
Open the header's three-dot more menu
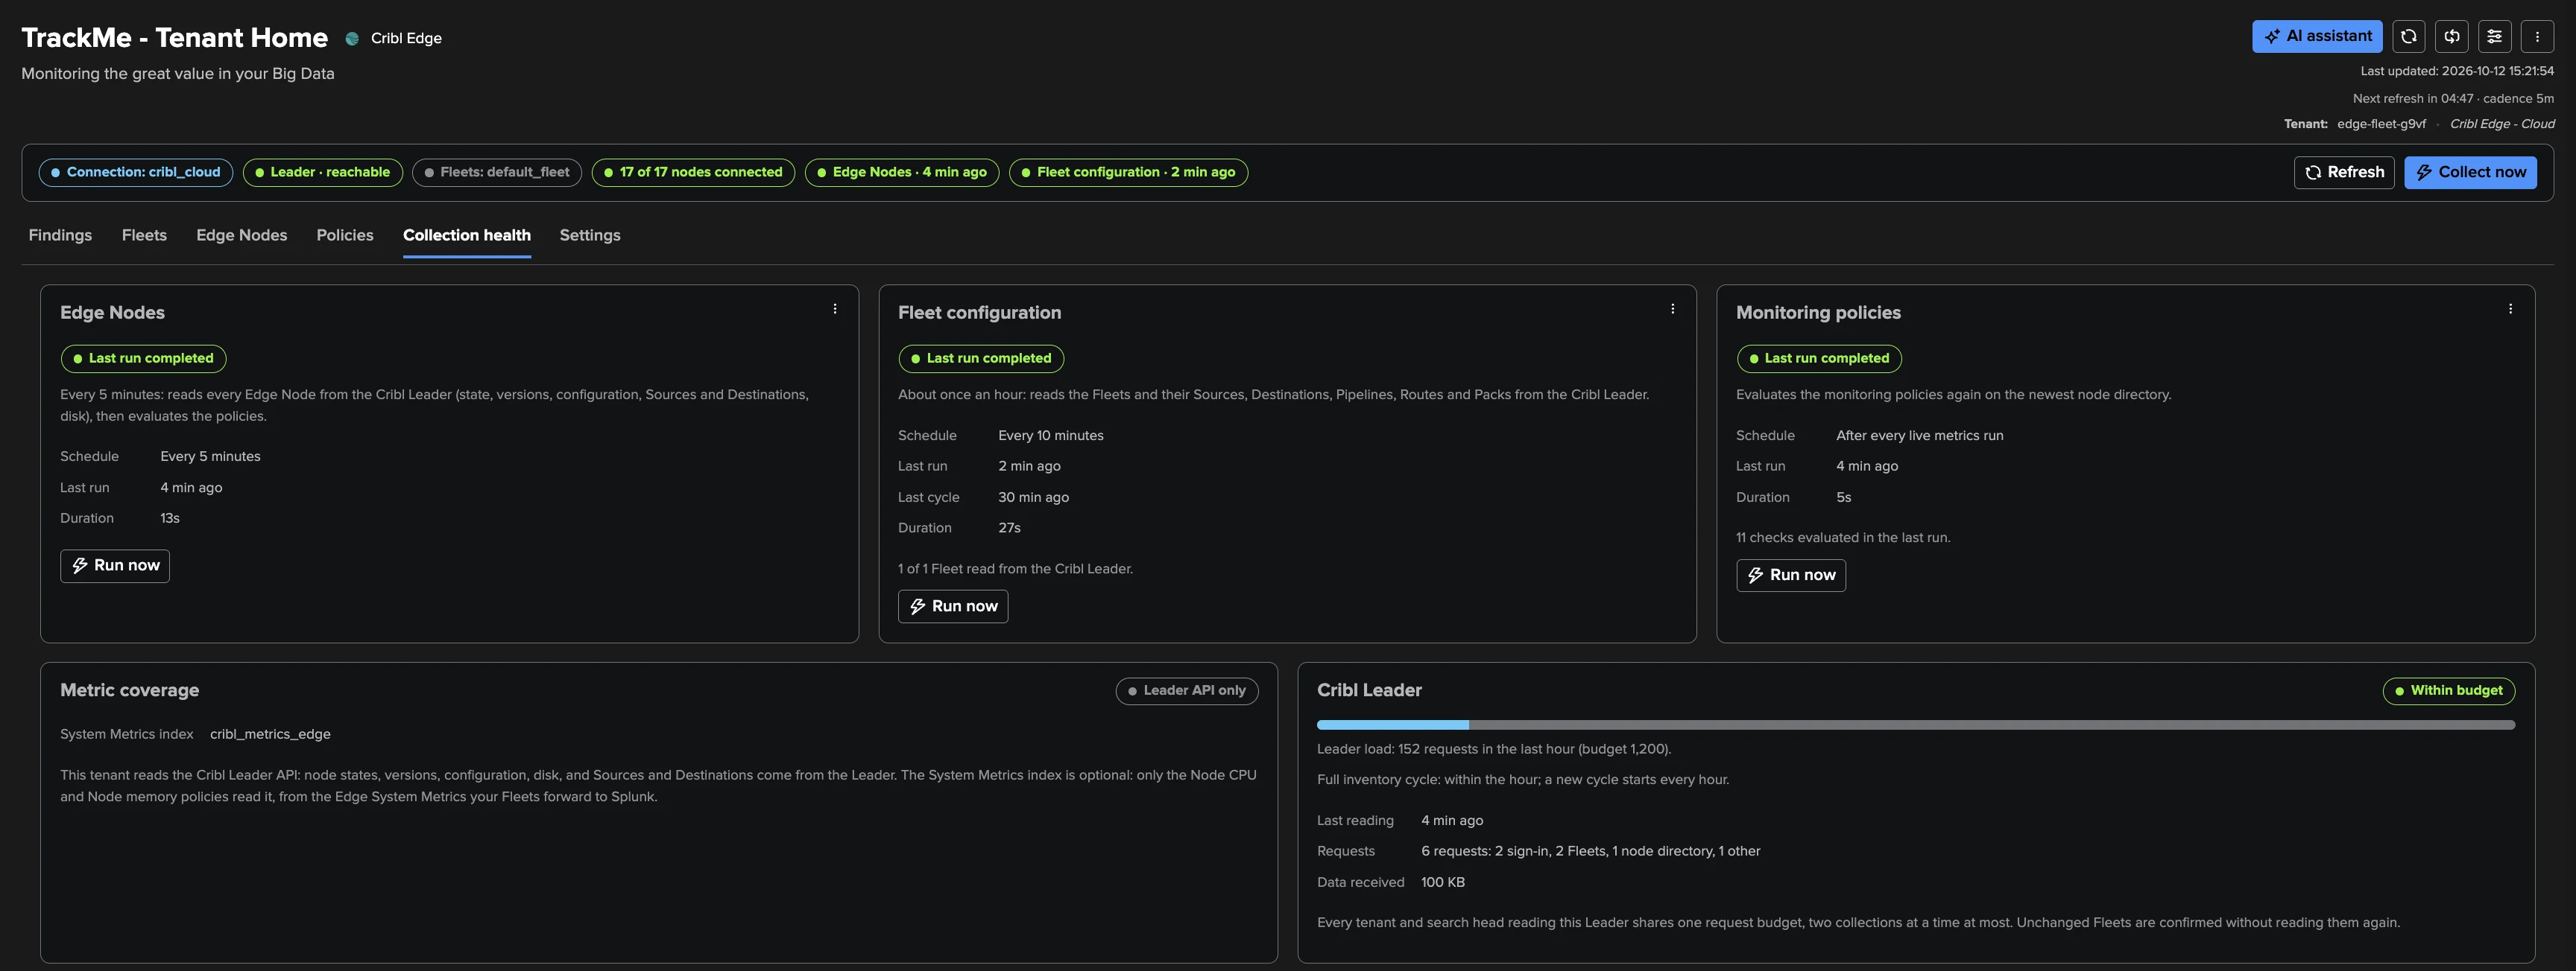(2536, 36)
